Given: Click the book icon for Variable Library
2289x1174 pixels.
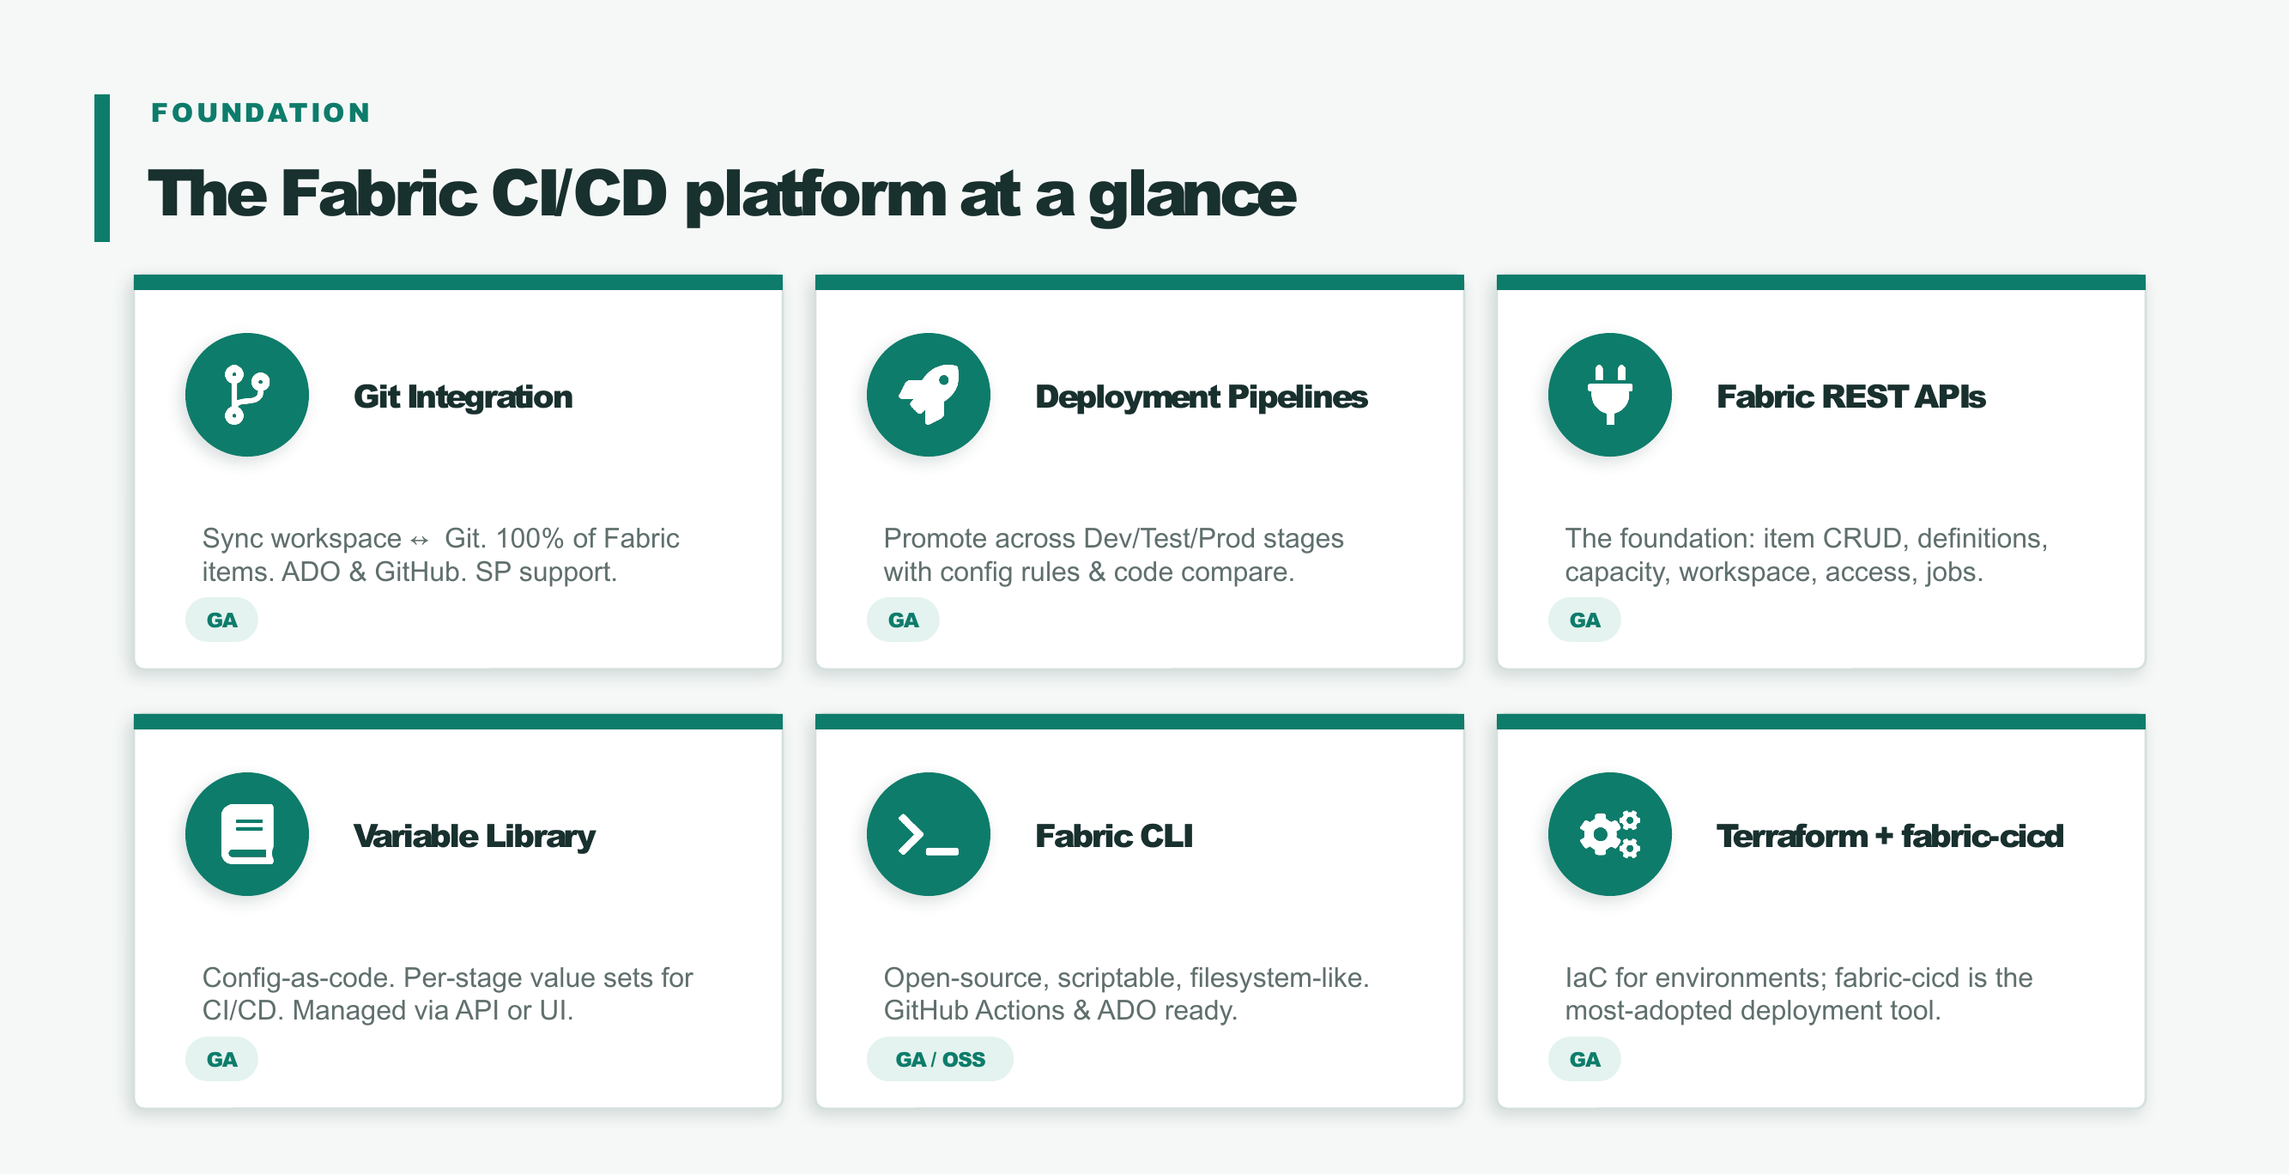Looking at the screenshot, I should tap(247, 833).
